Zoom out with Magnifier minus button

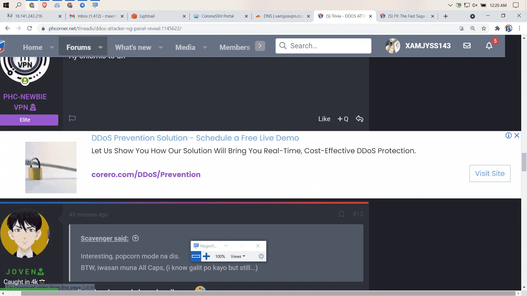[x=196, y=256]
